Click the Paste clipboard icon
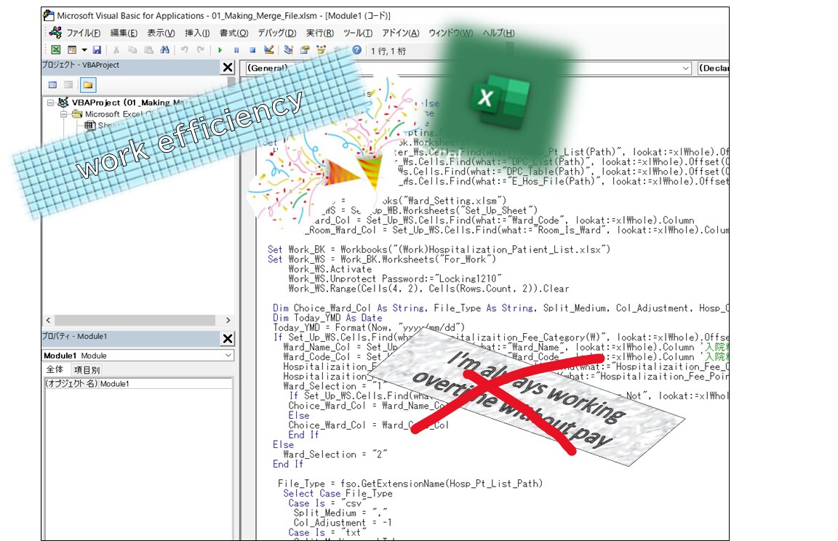 [x=148, y=49]
